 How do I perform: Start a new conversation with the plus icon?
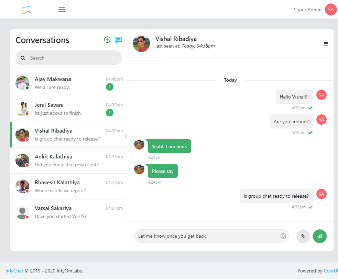(107, 40)
